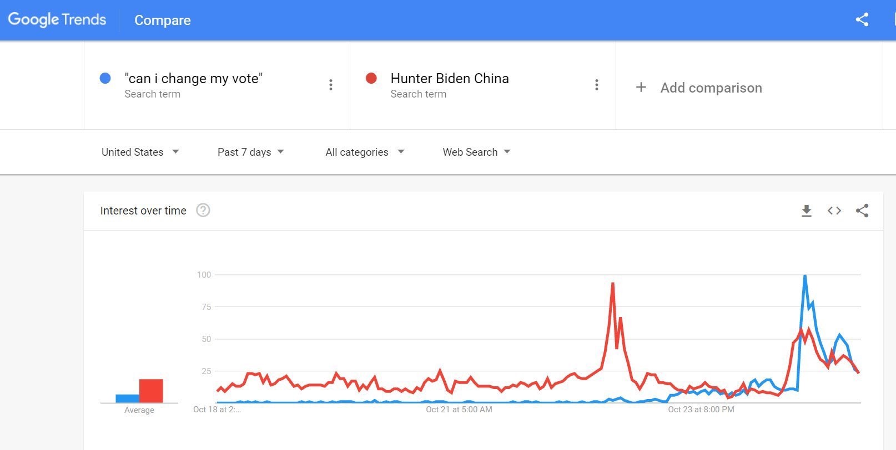
Task: Edit the Hunter Biden China search term
Action: click(x=450, y=78)
